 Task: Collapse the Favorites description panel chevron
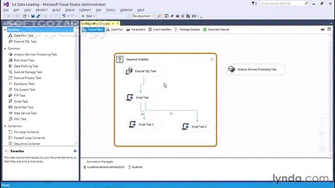point(6,151)
